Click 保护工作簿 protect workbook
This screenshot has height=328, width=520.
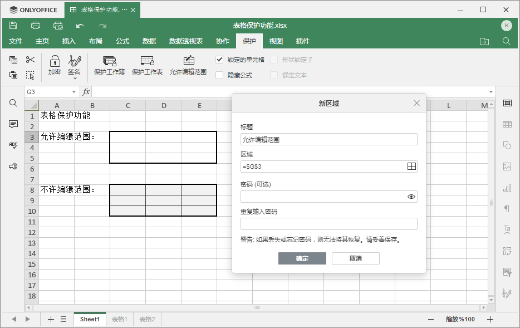[110, 65]
